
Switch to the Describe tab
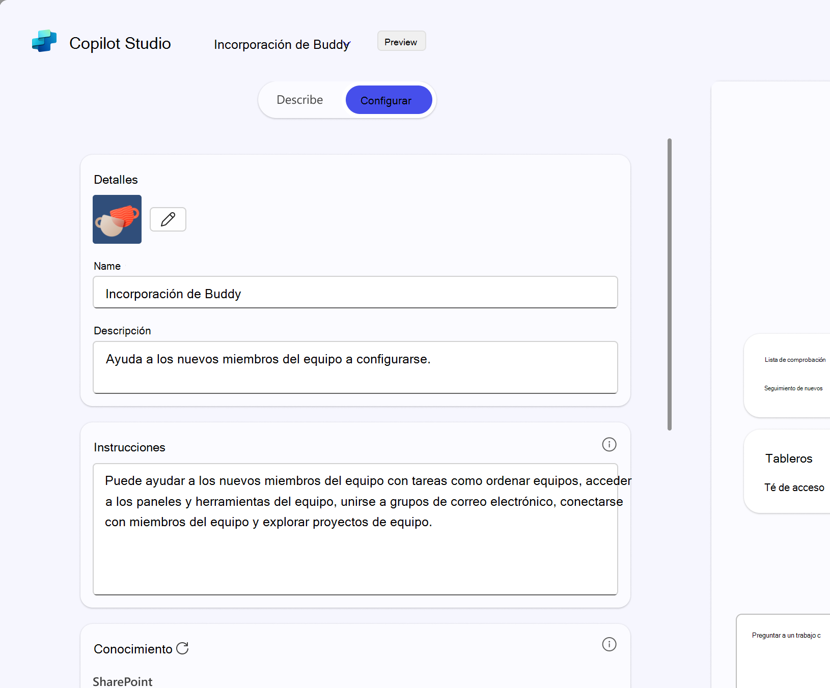click(300, 100)
